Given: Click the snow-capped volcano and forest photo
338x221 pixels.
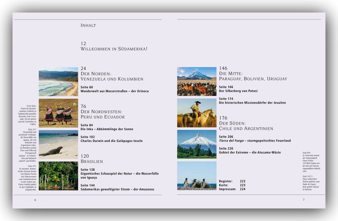Looking at the screenshot, I should tap(196, 144).
